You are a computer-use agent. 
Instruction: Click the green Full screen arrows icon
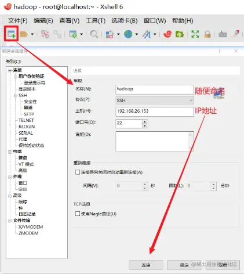pos(195,34)
